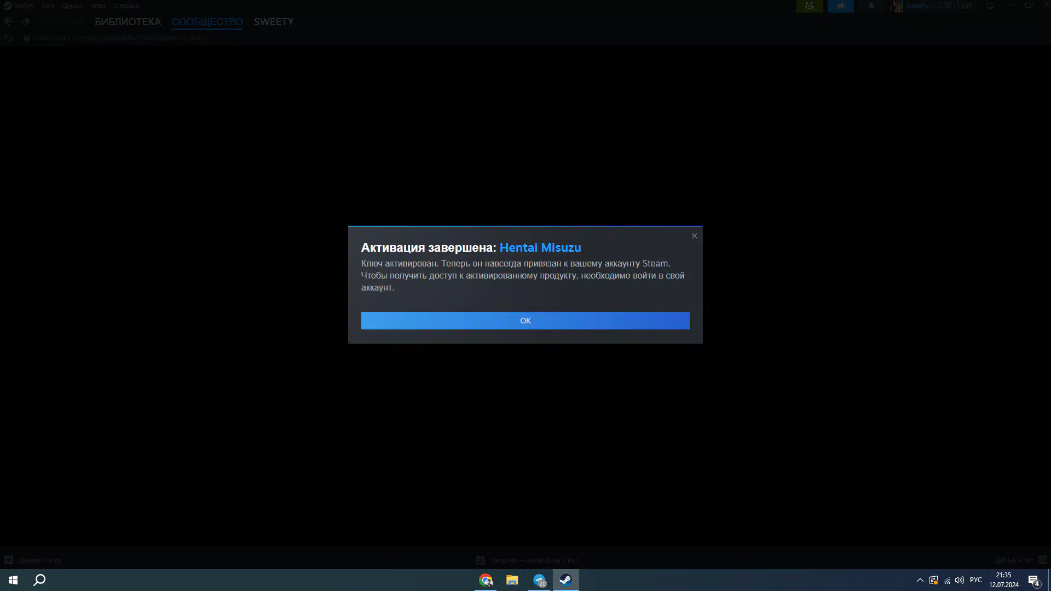Click Добавить игру at the bottom left

coord(33,560)
